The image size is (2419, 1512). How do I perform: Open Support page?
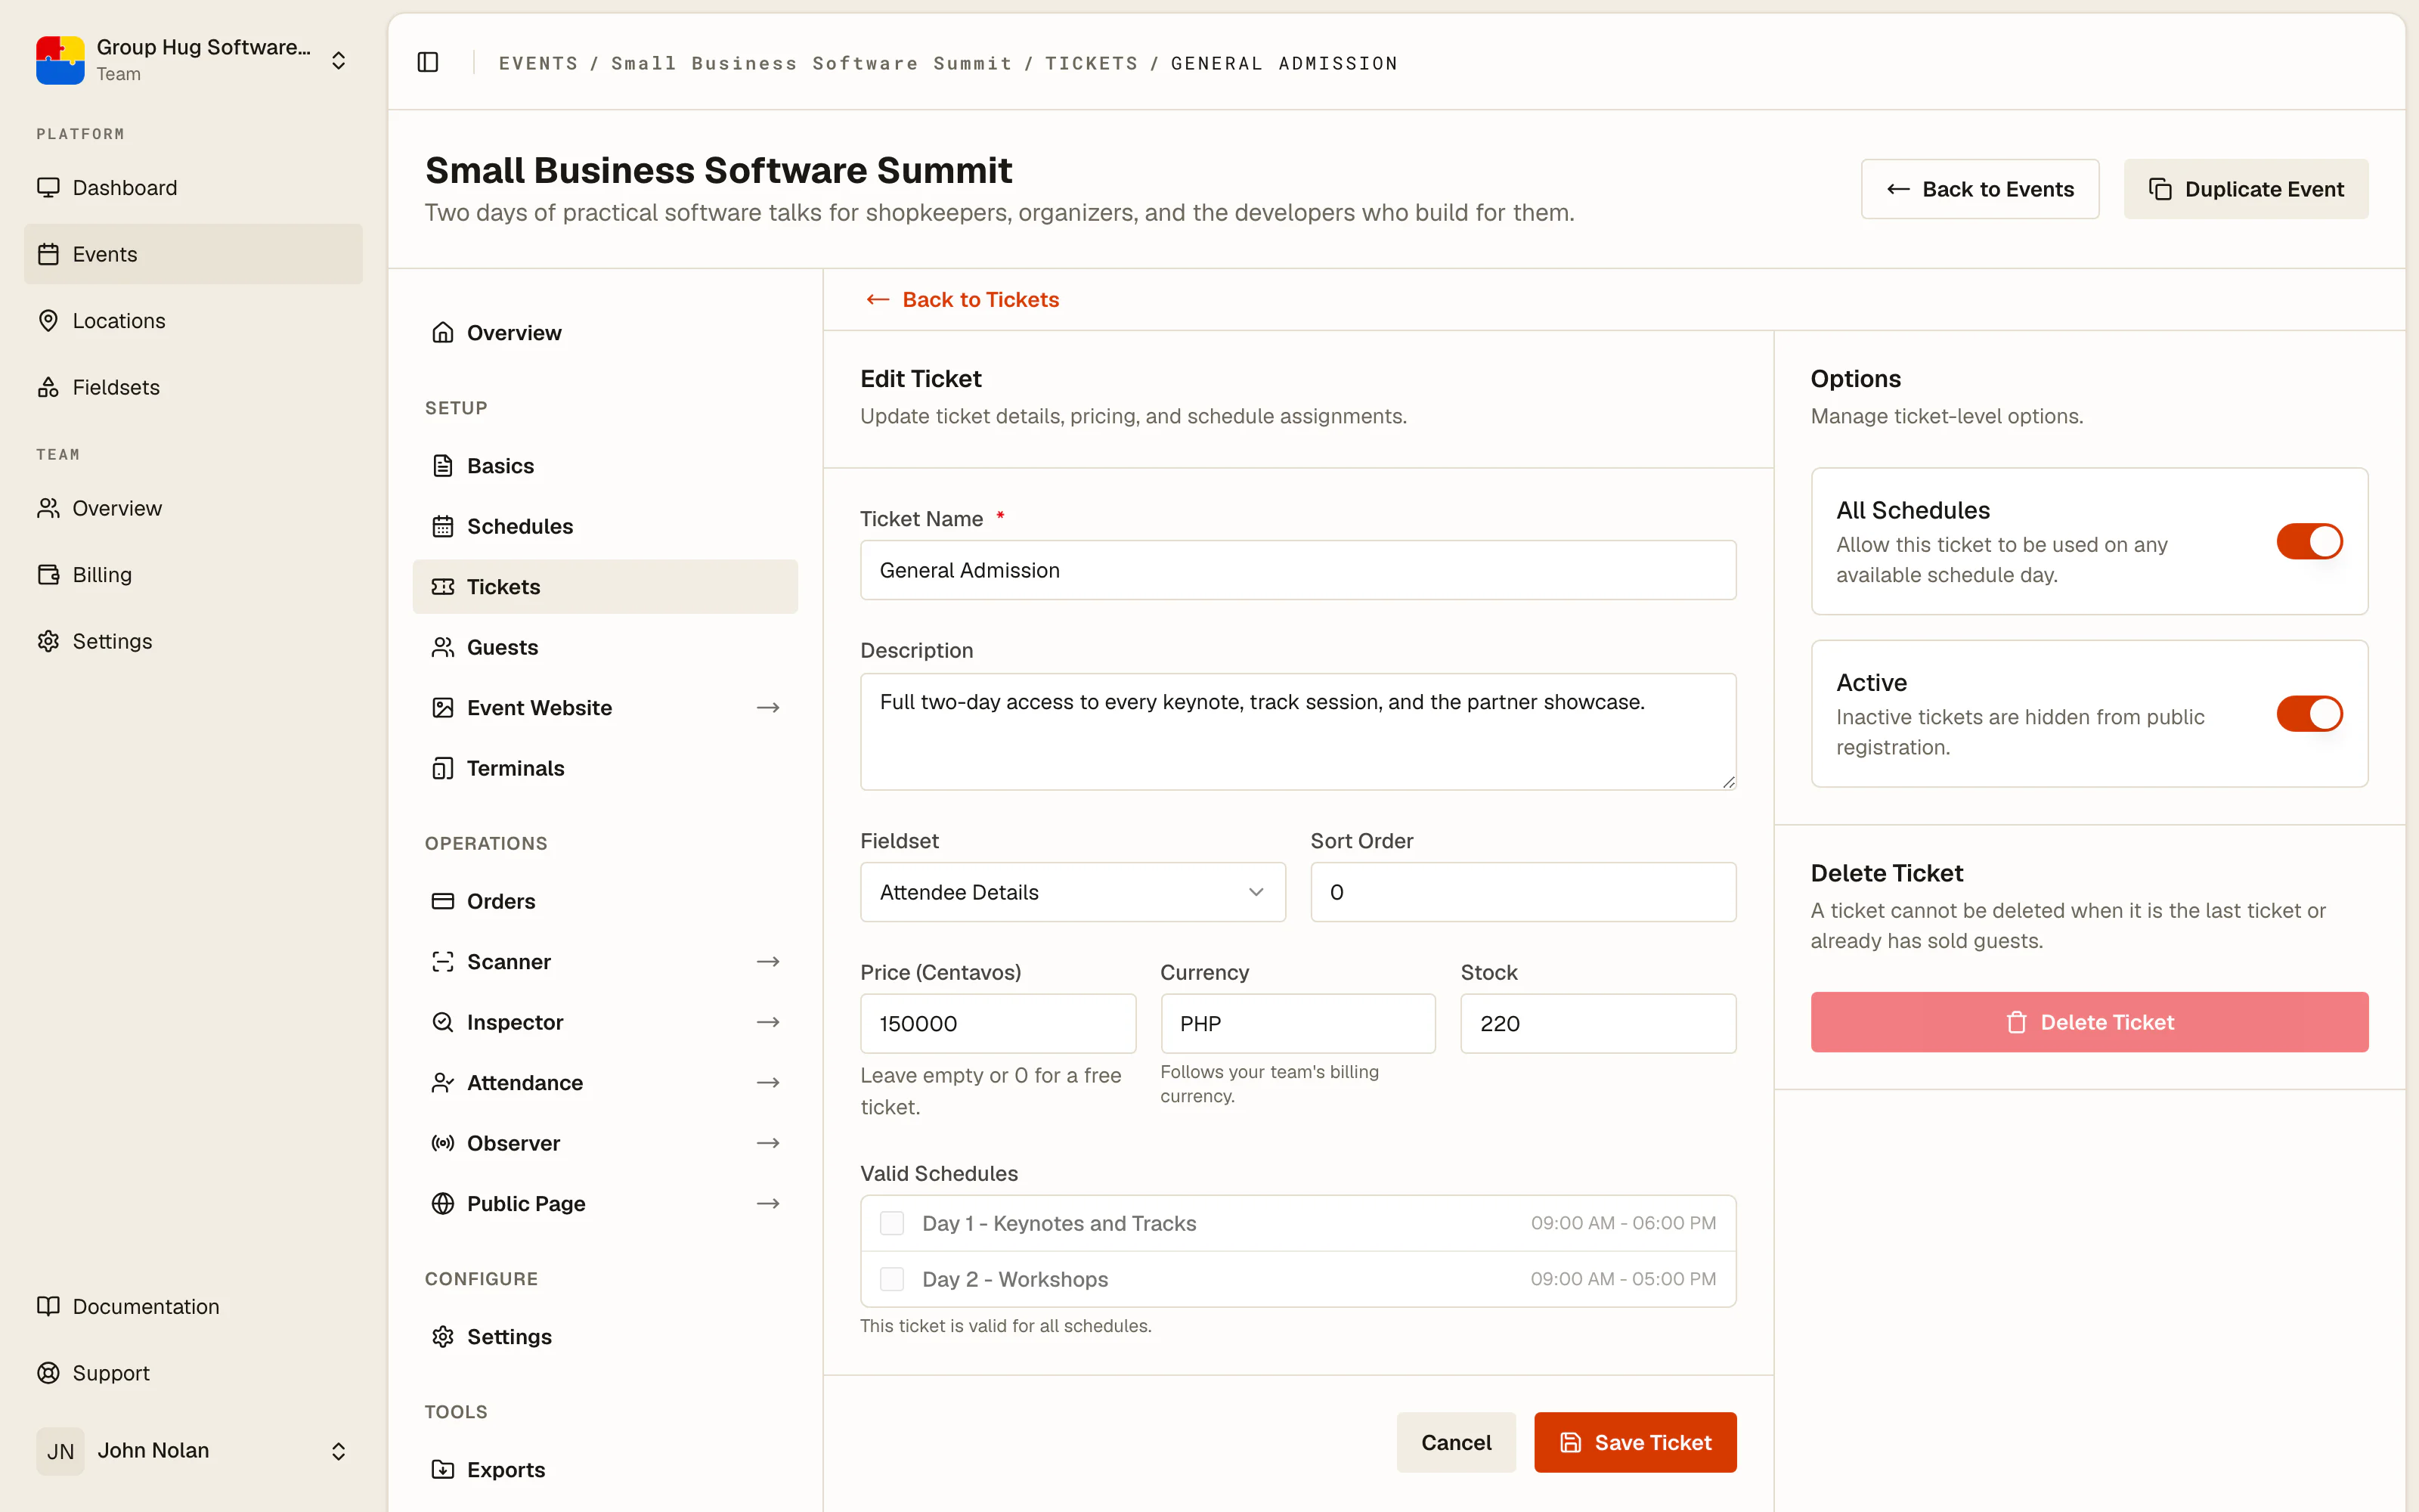tap(193, 1373)
